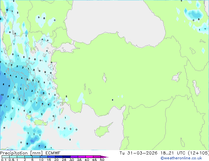
Task: Click the legend scale label '0.5'
Action: tap(12, 160)
